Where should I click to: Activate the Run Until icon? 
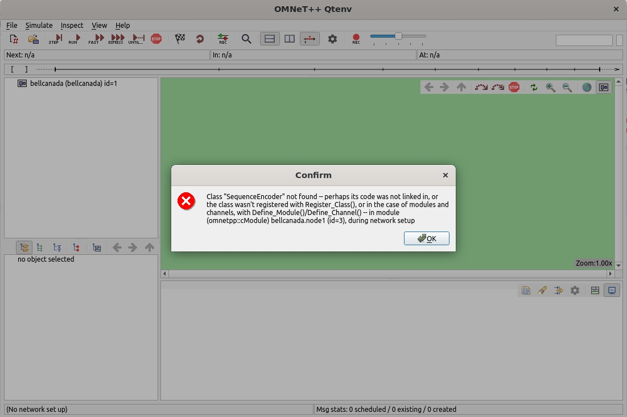pos(136,39)
